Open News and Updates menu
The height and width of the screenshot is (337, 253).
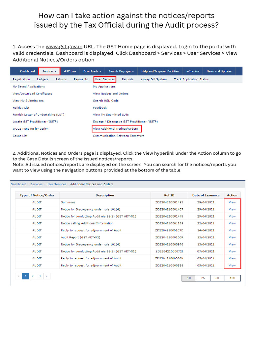click(x=219, y=71)
